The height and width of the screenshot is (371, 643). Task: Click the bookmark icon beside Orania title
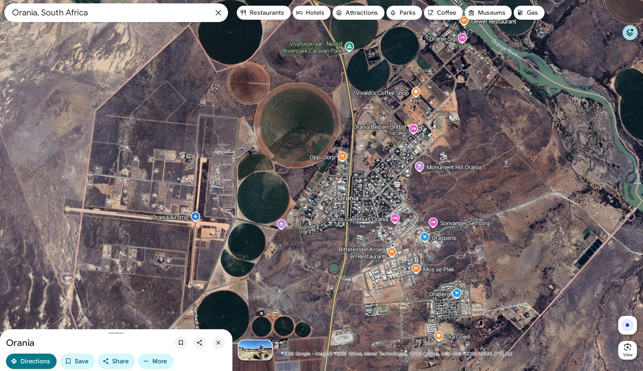click(181, 343)
